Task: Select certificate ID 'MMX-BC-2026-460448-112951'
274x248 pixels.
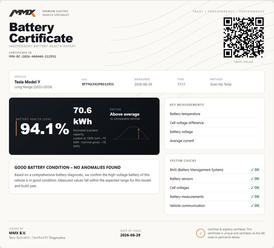Action: pos(32,57)
